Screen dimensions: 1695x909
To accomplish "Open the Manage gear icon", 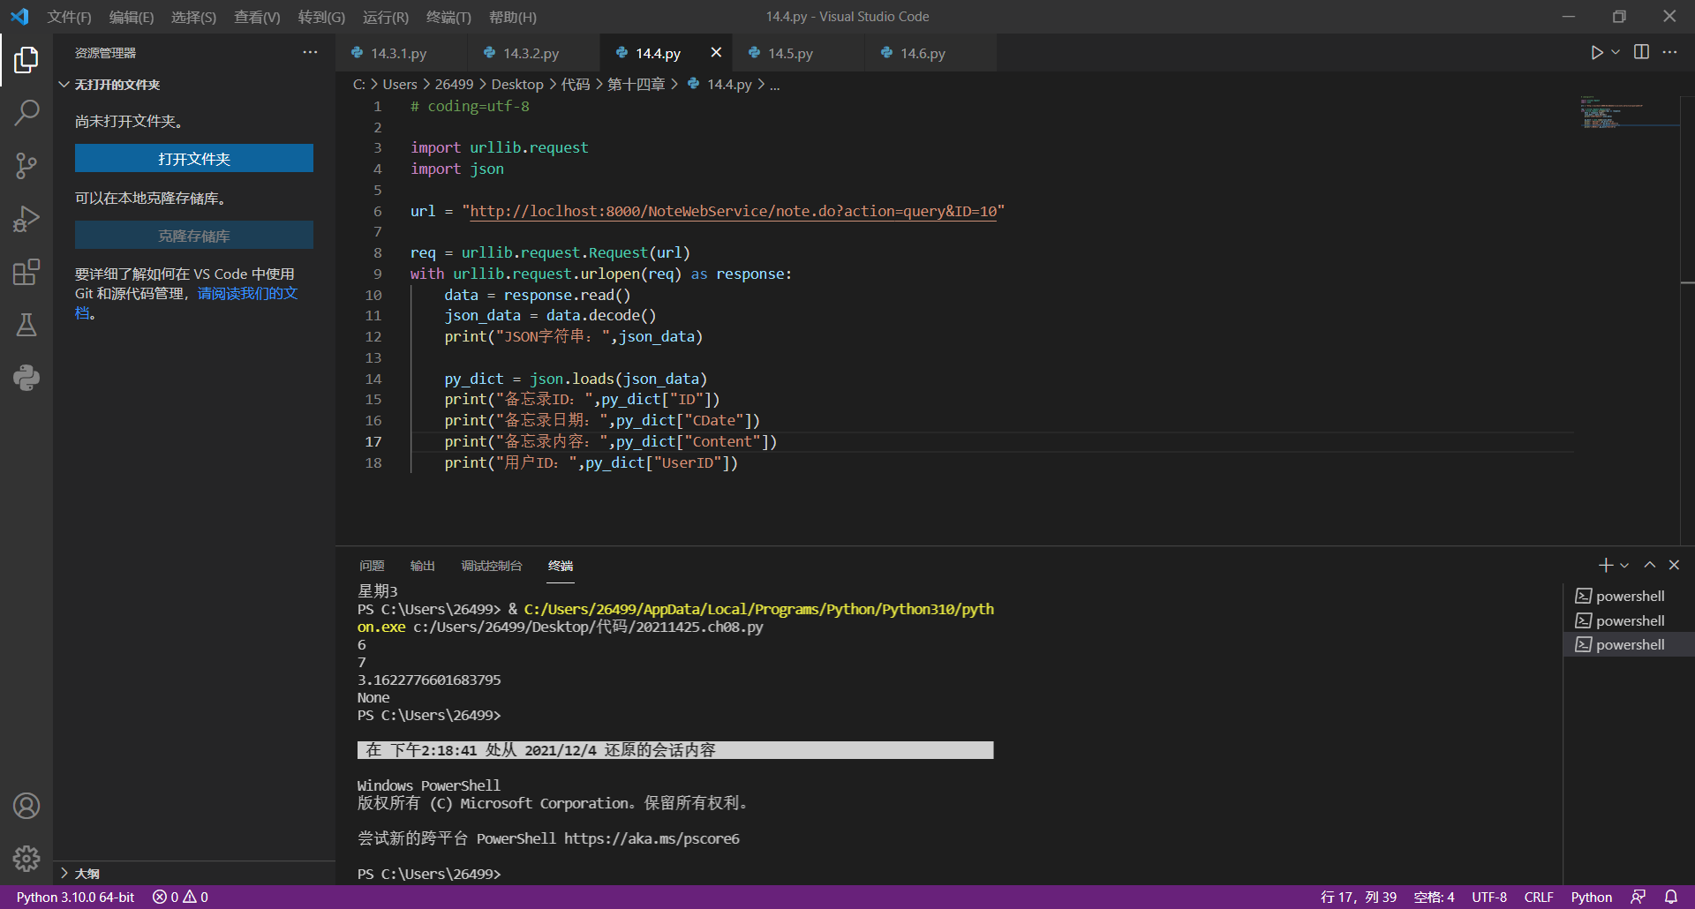I will tap(26, 858).
